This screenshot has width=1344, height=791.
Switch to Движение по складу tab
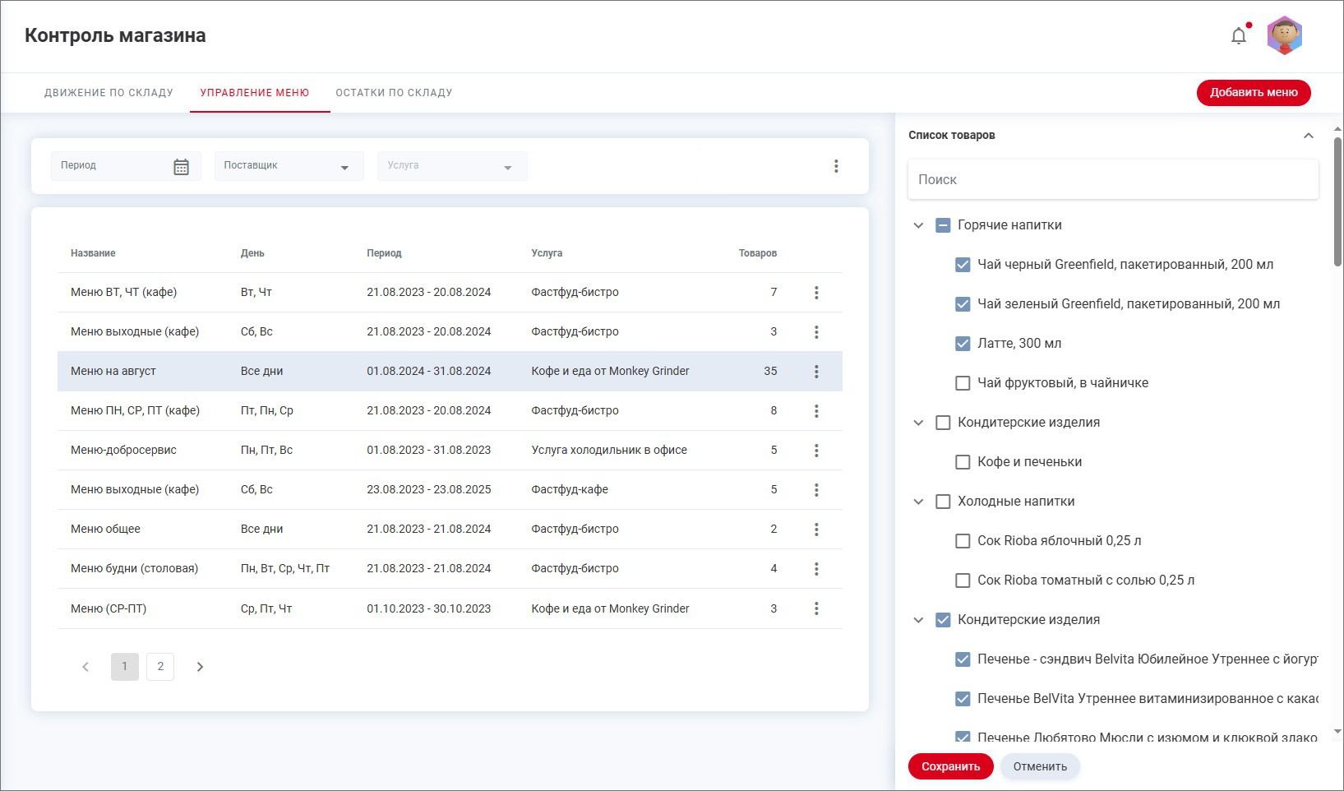(x=109, y=93)
